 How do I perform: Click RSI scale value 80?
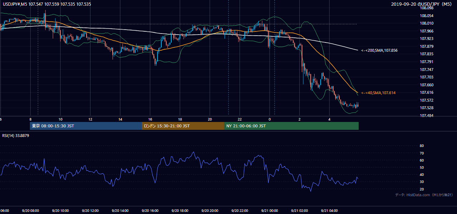click(x=422, y=146)
